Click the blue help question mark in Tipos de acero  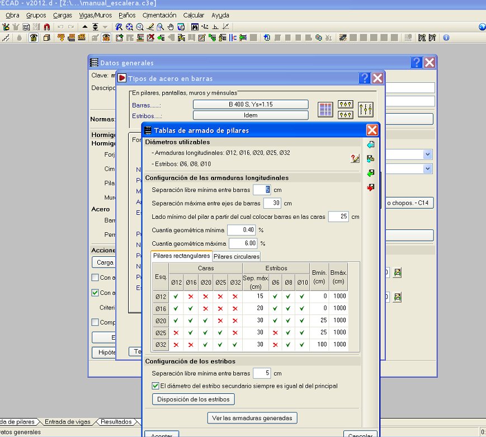click(x=364, y=78)
